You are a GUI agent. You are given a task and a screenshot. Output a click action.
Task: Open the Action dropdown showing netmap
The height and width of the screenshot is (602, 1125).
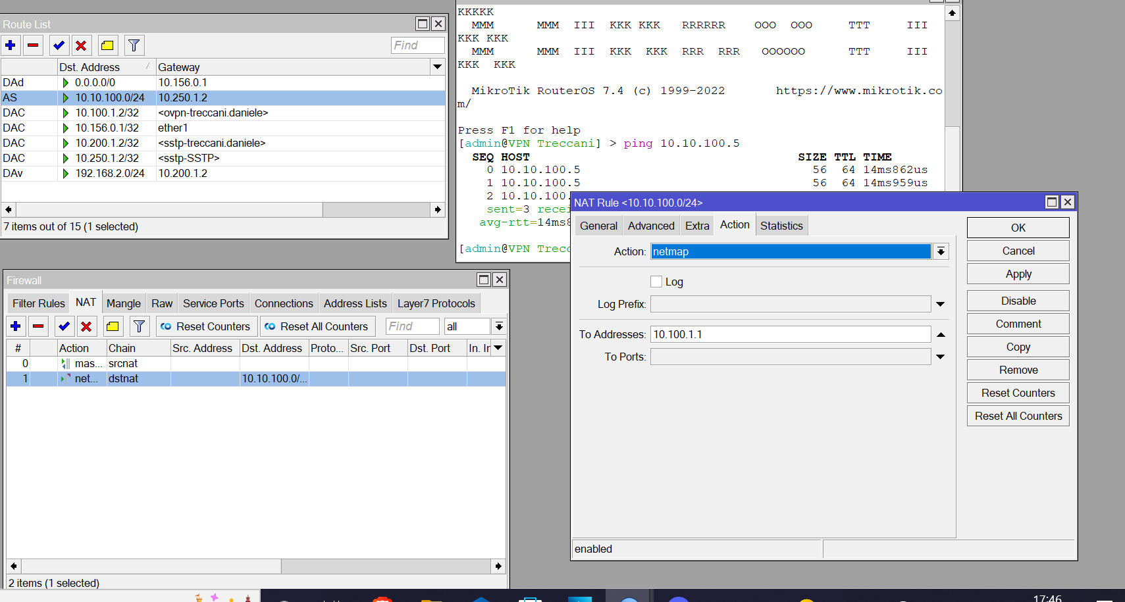tap(941, 251)
